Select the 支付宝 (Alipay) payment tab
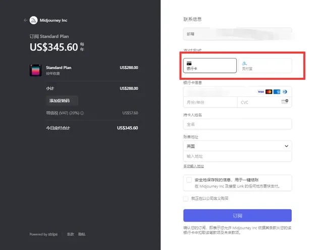Image resolution: width=323 pixels, height=250 pixels. click(x=264, y=65)
